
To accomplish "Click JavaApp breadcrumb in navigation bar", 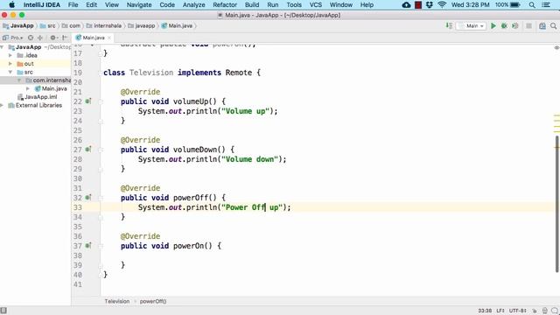I will (x=18, y=25).
